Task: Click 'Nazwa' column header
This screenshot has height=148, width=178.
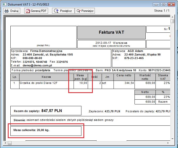Action: [x=46, y=77]
